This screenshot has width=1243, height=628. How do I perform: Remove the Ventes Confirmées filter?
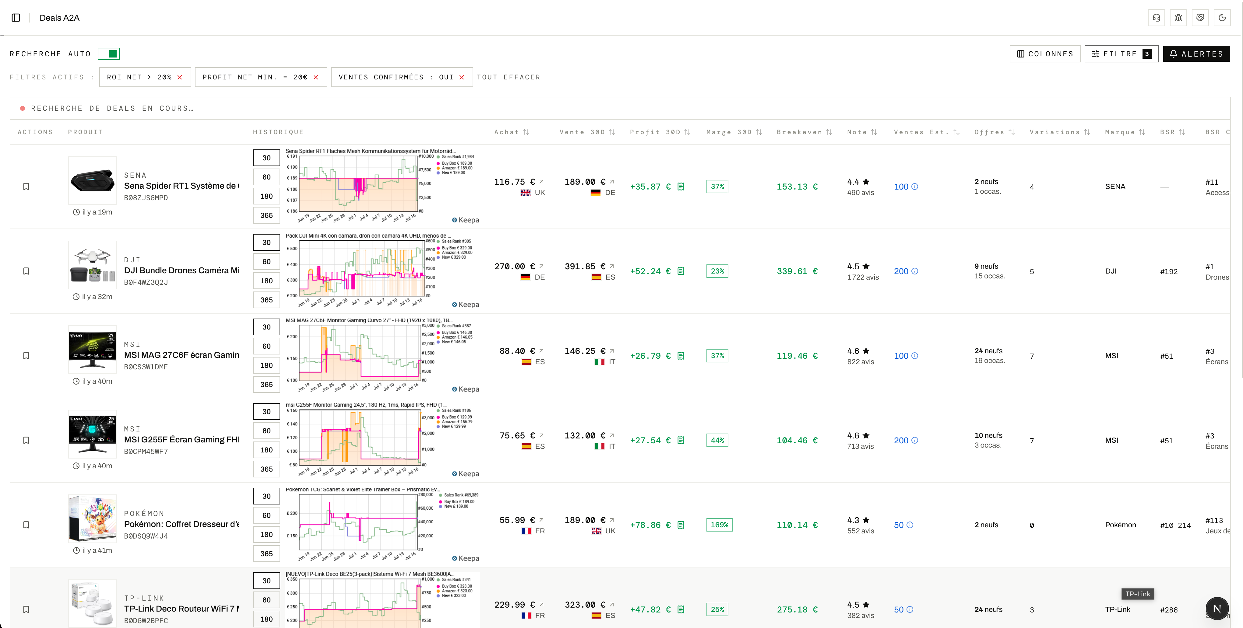pyautogui.click(x=462, y=78)
